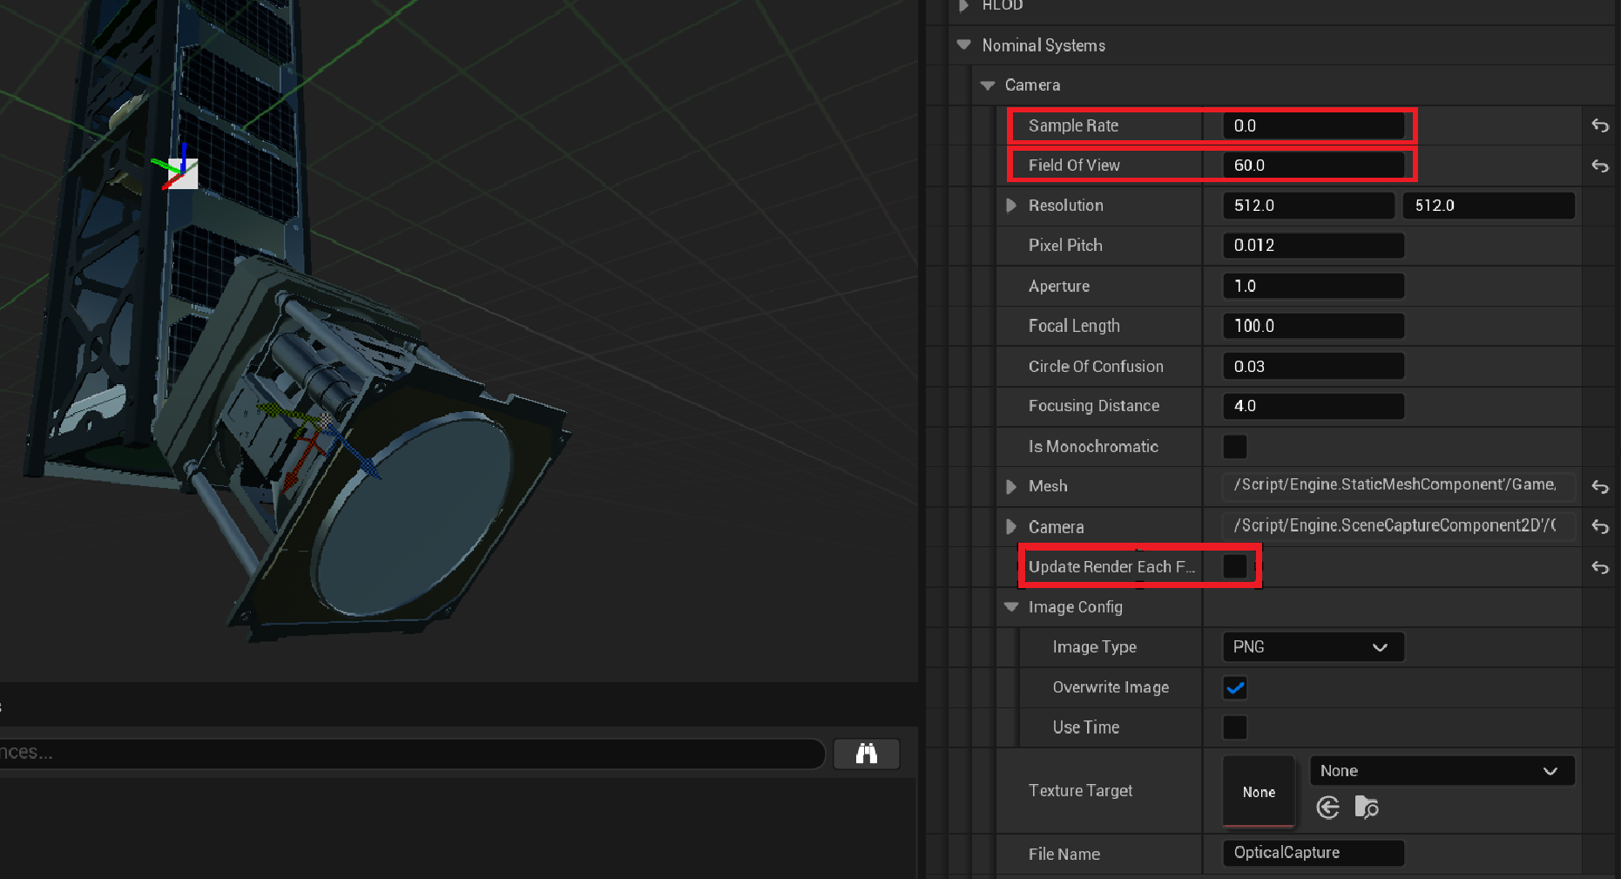Viewport: 1621px width, 879px height.
Task: Reset Camera component property to default
Action: click(x=1600, y=527)
